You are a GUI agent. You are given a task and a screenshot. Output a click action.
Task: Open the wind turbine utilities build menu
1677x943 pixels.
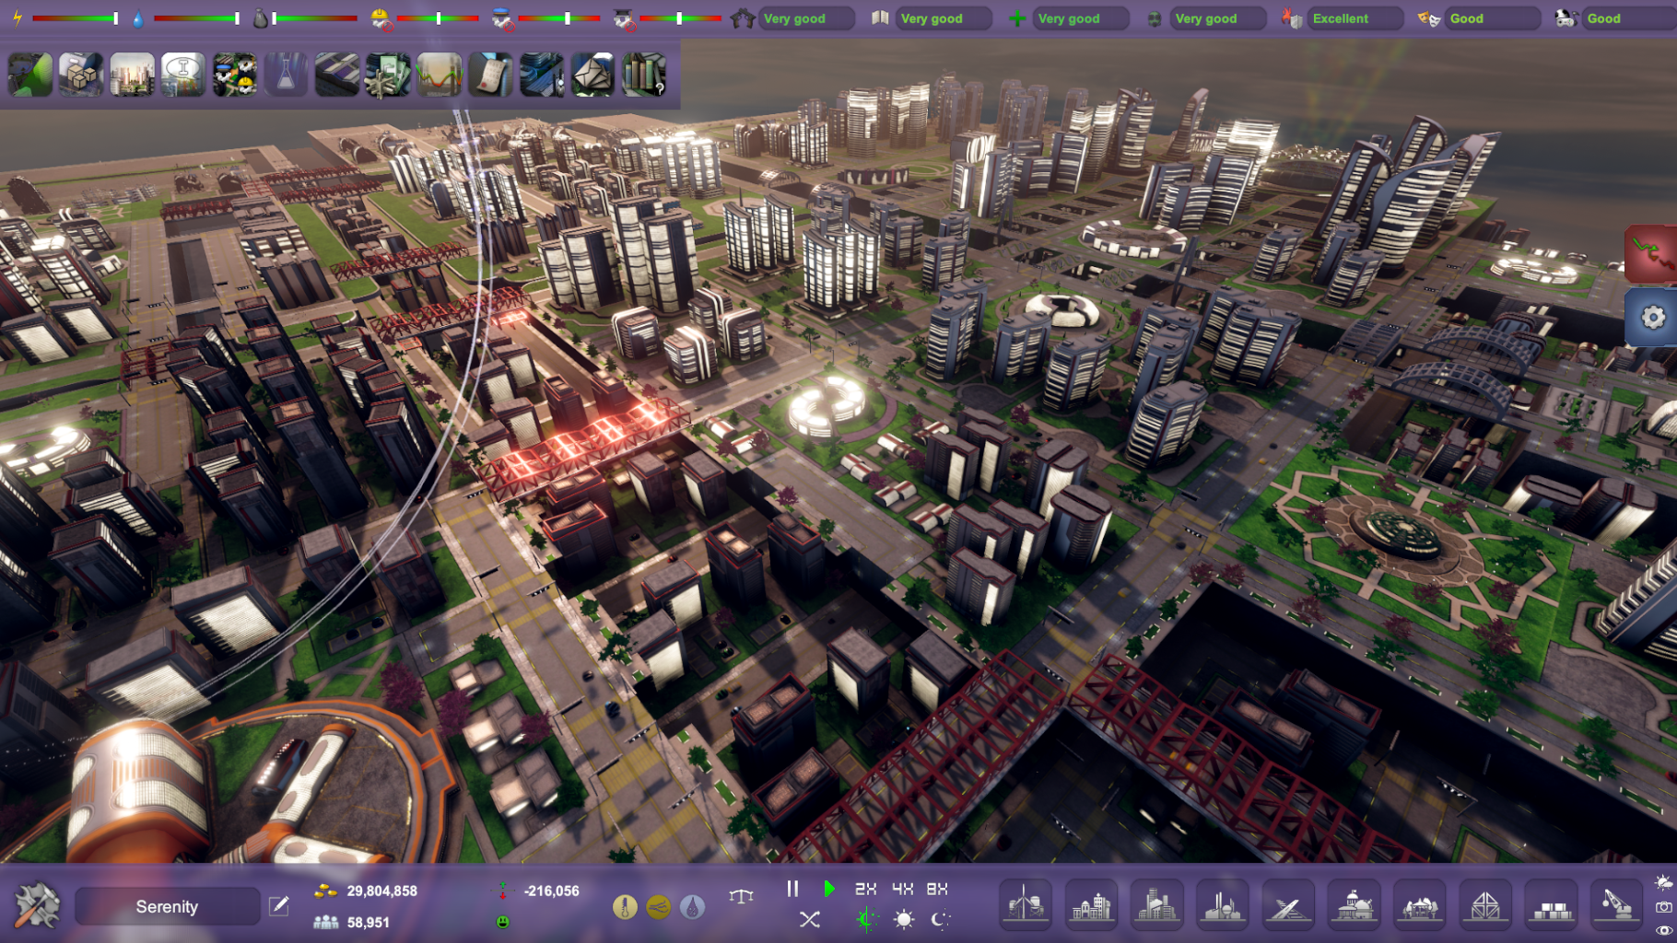tap(1026, 903)
